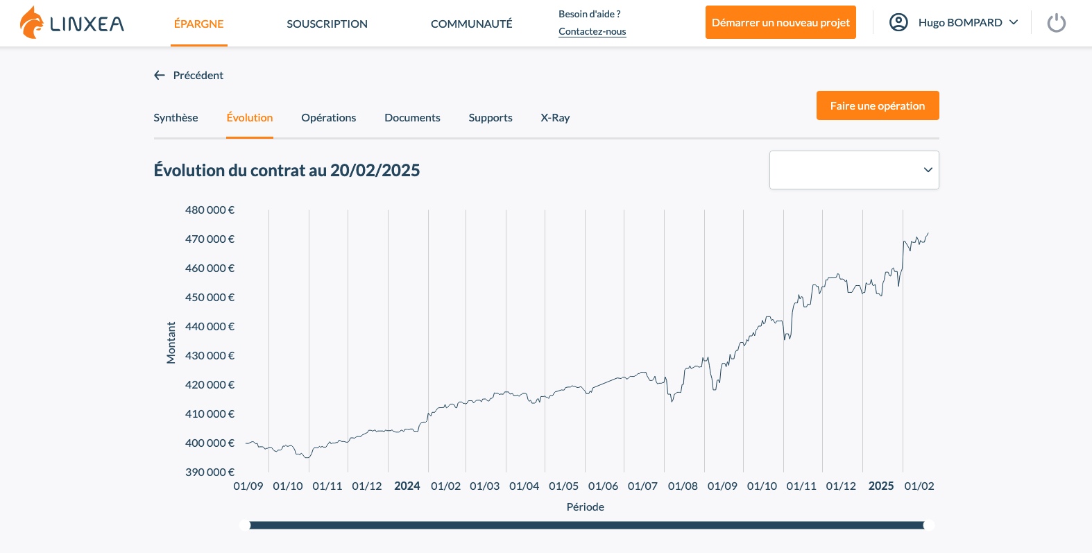Click the right handle of period slider
This screenshot has width=1092, height=553.
929,525
